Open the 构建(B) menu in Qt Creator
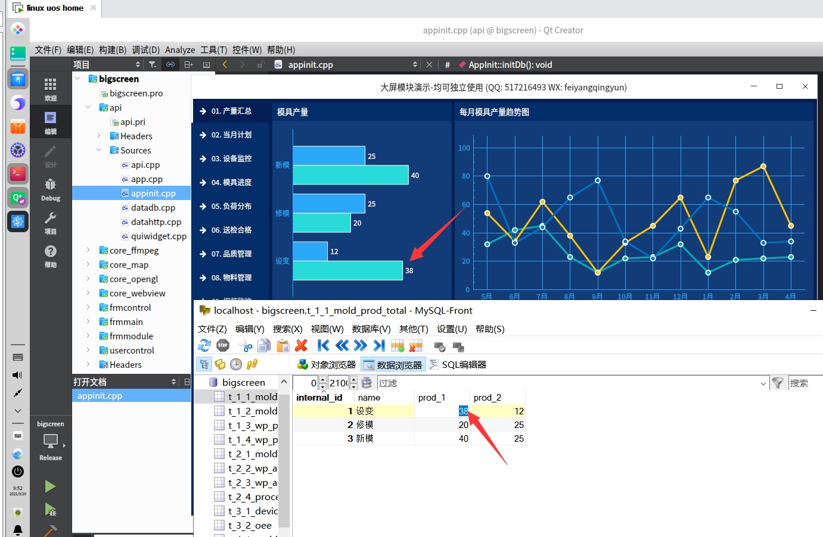 (x=113, y=50)
